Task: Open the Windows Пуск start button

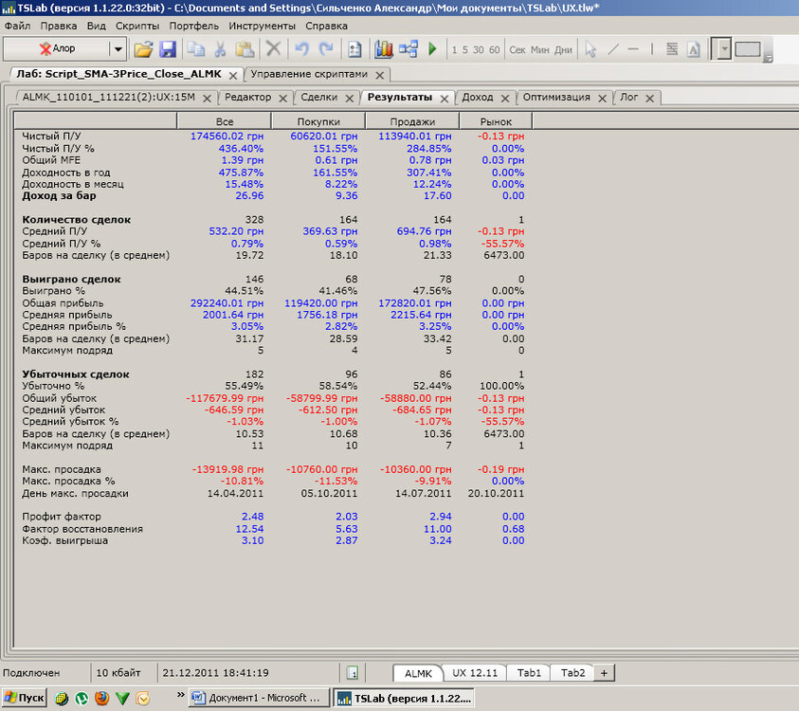Action: [x=24, y=698]
